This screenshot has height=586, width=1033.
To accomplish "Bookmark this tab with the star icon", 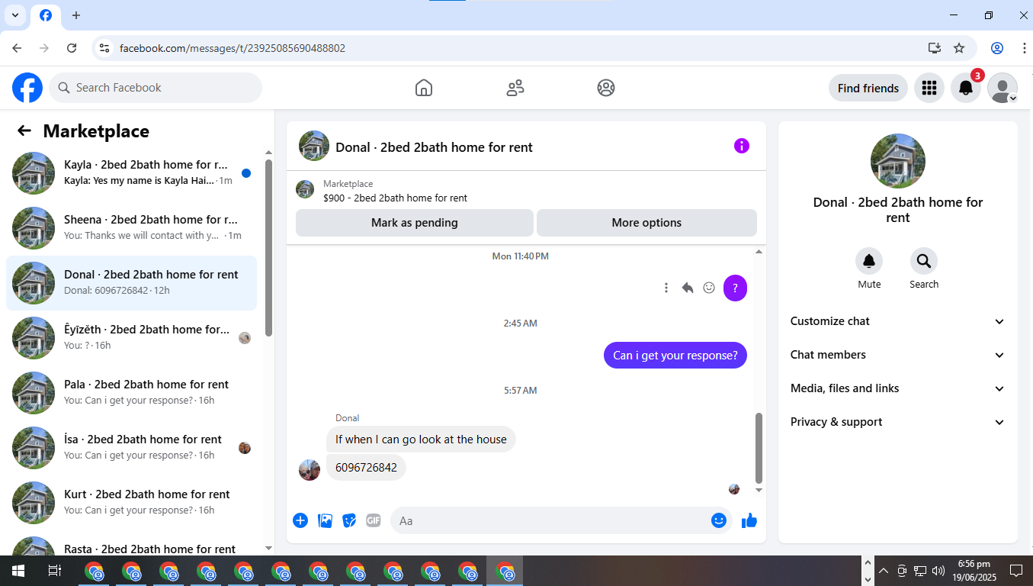I will point(959,48).
